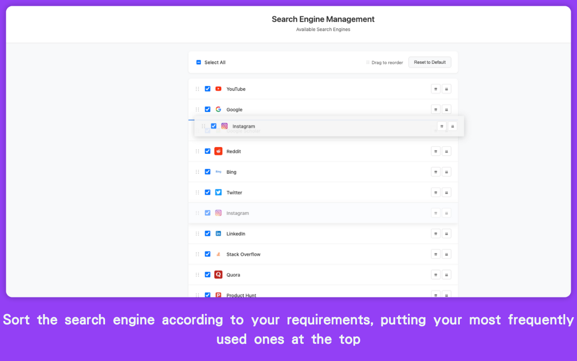Uncheck the YouTube checkbox

point(207,89)
